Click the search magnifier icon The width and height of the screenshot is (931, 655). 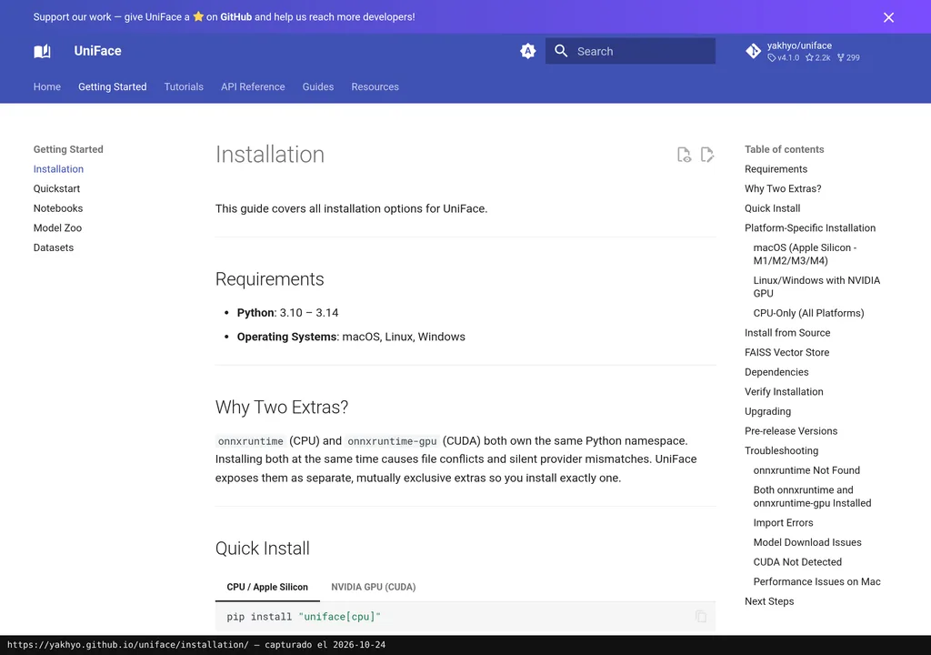click(561, 51)
